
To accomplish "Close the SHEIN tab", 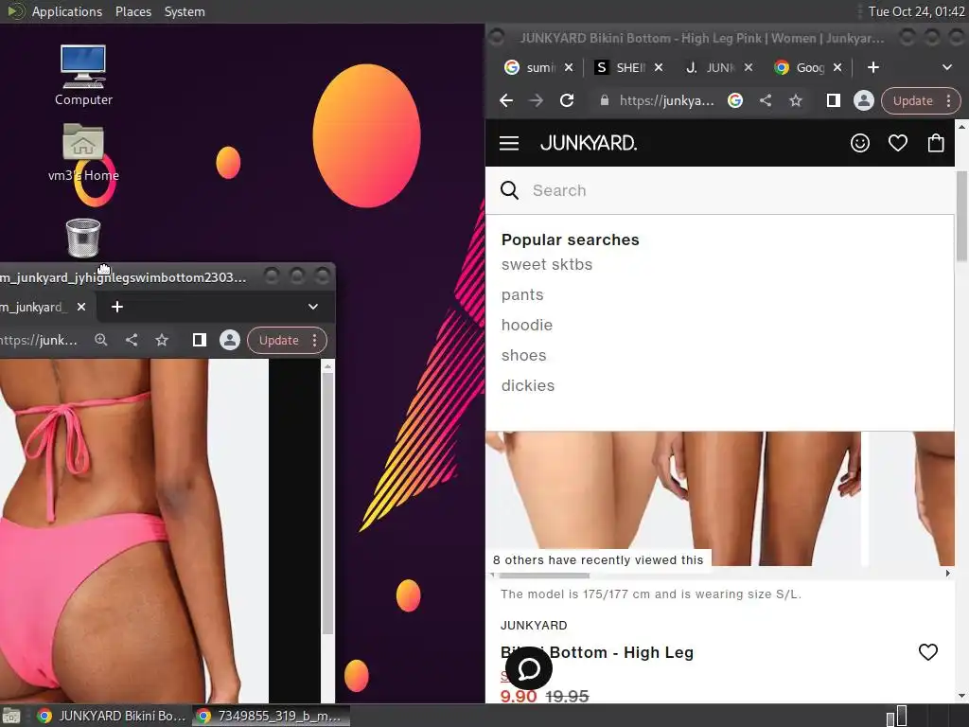I will [x=659, y=67].
